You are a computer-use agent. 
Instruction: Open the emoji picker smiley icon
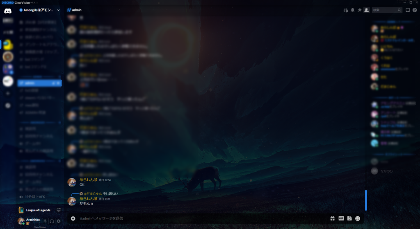(x=358, y=218)
